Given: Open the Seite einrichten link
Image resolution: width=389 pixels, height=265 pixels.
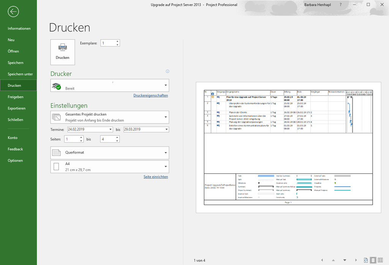Looking at the screenshot, I should tap(155, 177).
